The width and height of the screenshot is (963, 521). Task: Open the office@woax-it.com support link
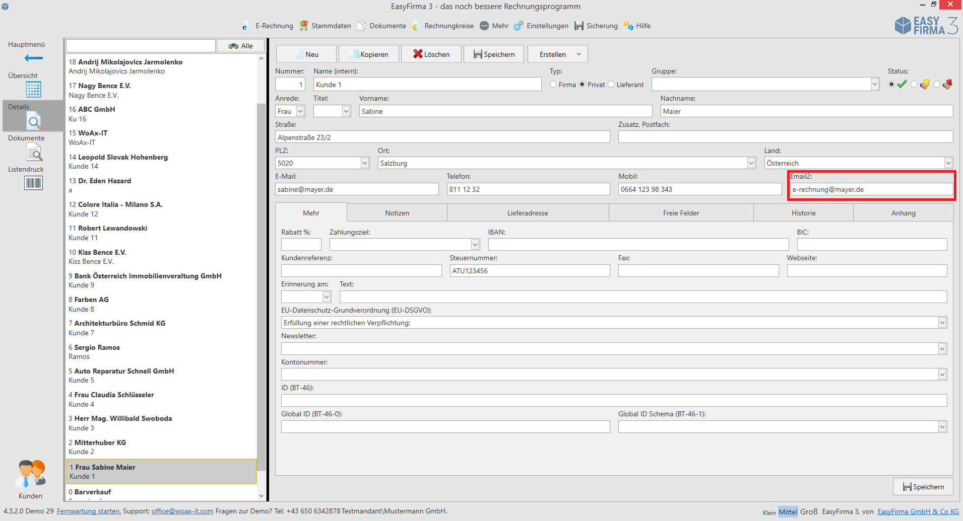[182, 511]
